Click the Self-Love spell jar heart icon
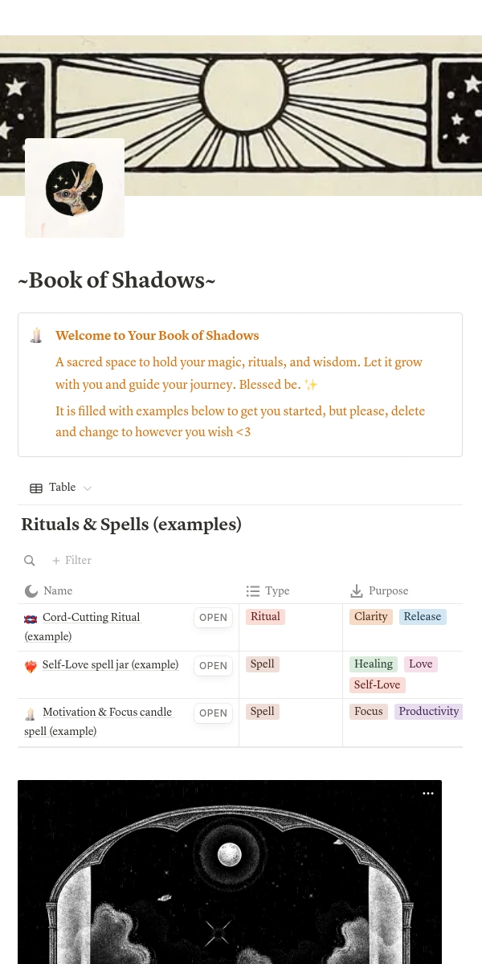The image size is (482, 964). tap(31, 666)
